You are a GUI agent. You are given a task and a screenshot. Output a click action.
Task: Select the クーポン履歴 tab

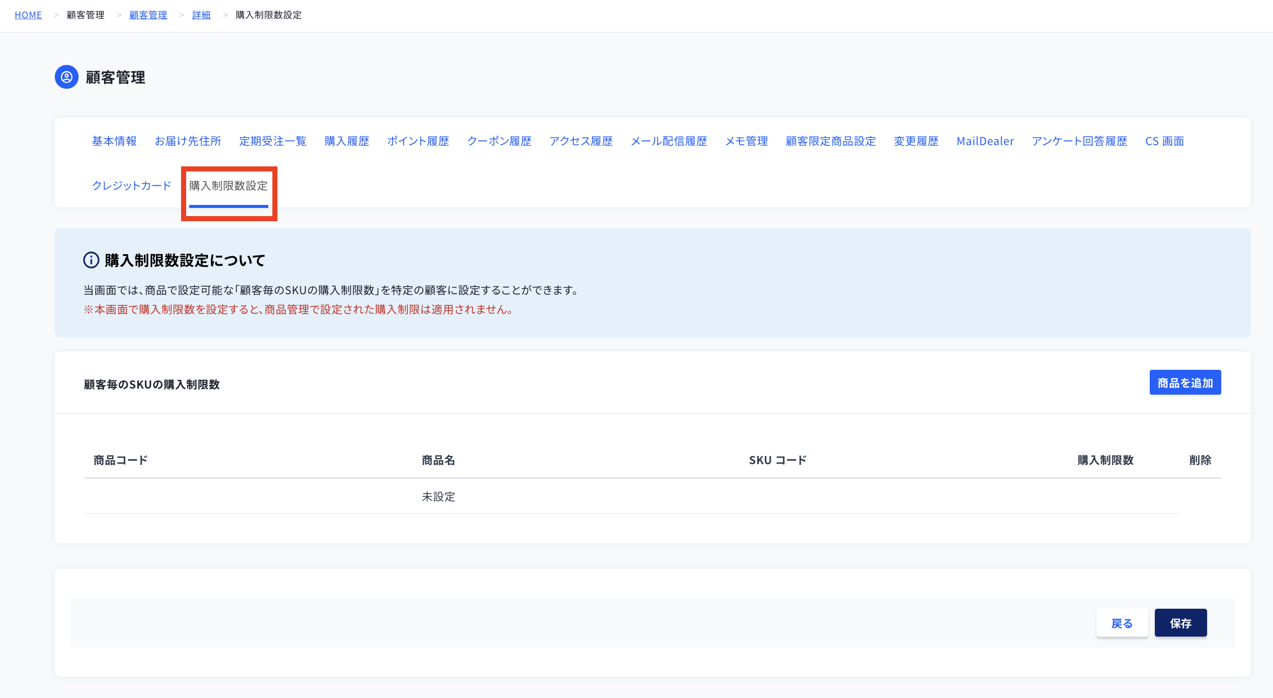pyautogui.click(x=500, y=141)
